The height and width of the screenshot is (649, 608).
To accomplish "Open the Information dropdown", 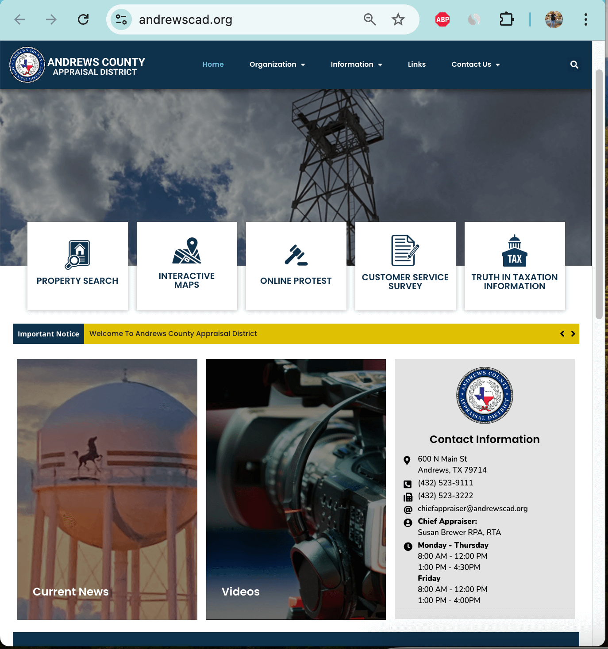I will tap(356, 65).
